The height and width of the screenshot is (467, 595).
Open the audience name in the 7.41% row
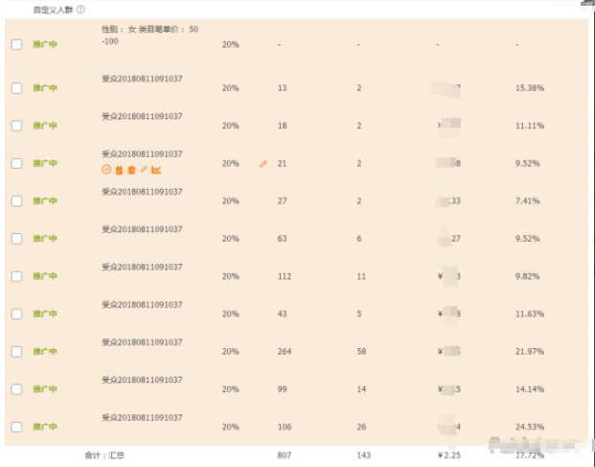(142, 192)
